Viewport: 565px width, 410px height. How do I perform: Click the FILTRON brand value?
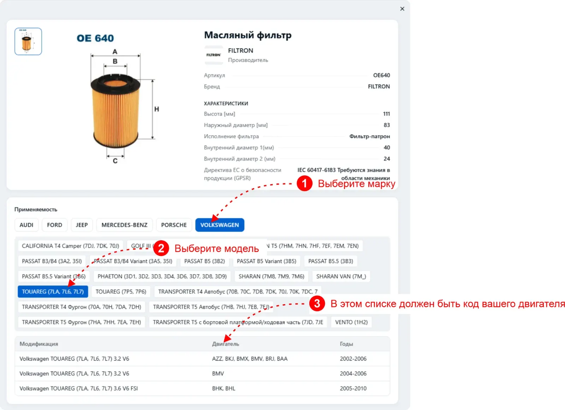[x=379, y=86]
